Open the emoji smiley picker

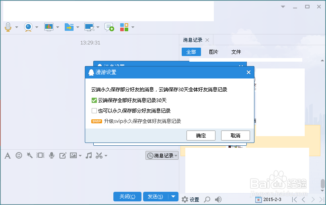19,155
